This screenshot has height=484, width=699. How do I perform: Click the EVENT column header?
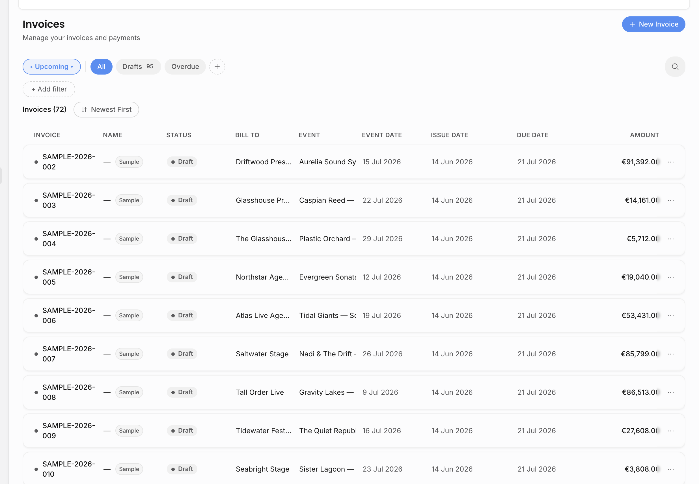tap(309, 135)
